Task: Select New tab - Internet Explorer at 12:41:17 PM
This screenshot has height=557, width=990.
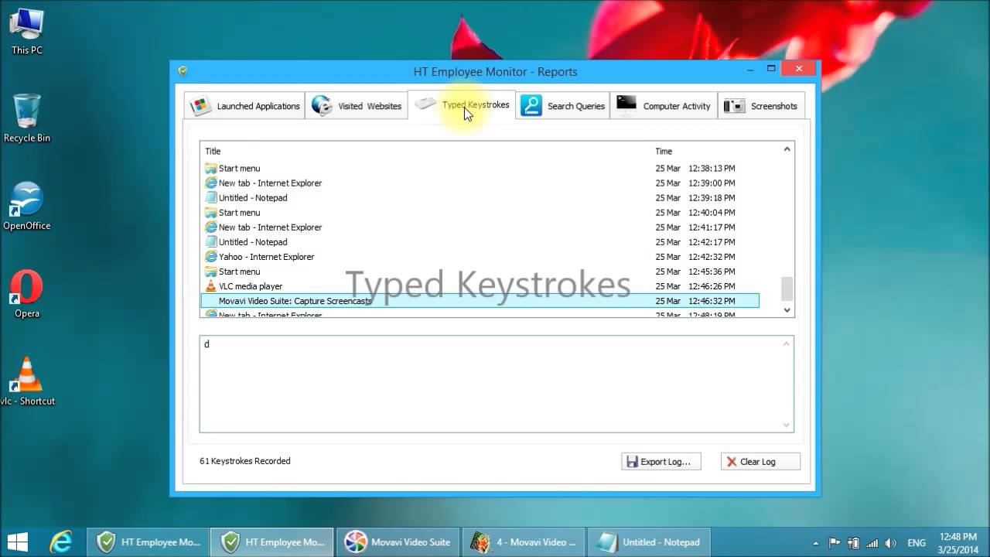Action: 480,227
